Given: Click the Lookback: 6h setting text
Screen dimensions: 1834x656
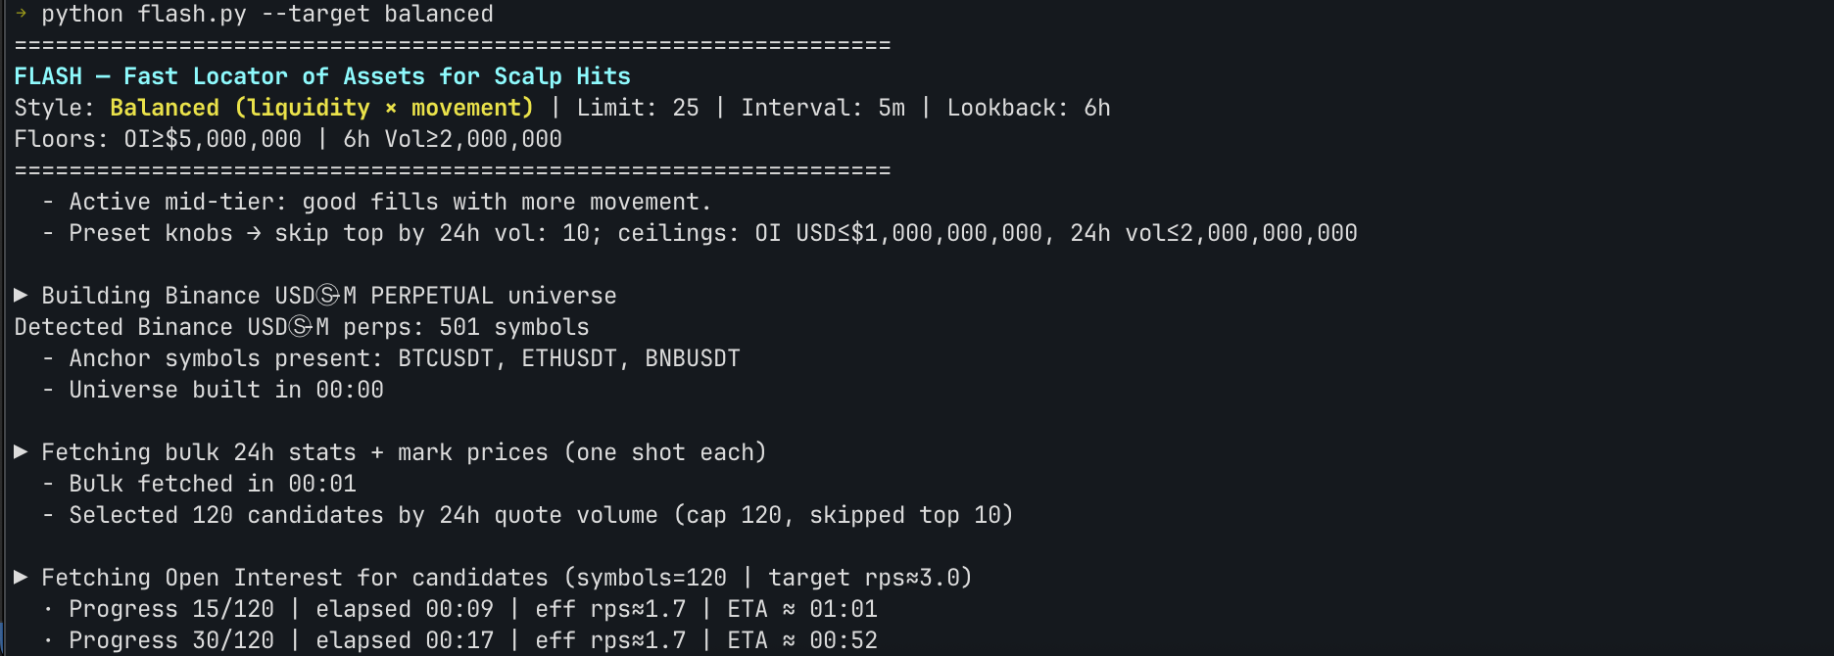Looking at the screenshot, I should click(1029, 108).
